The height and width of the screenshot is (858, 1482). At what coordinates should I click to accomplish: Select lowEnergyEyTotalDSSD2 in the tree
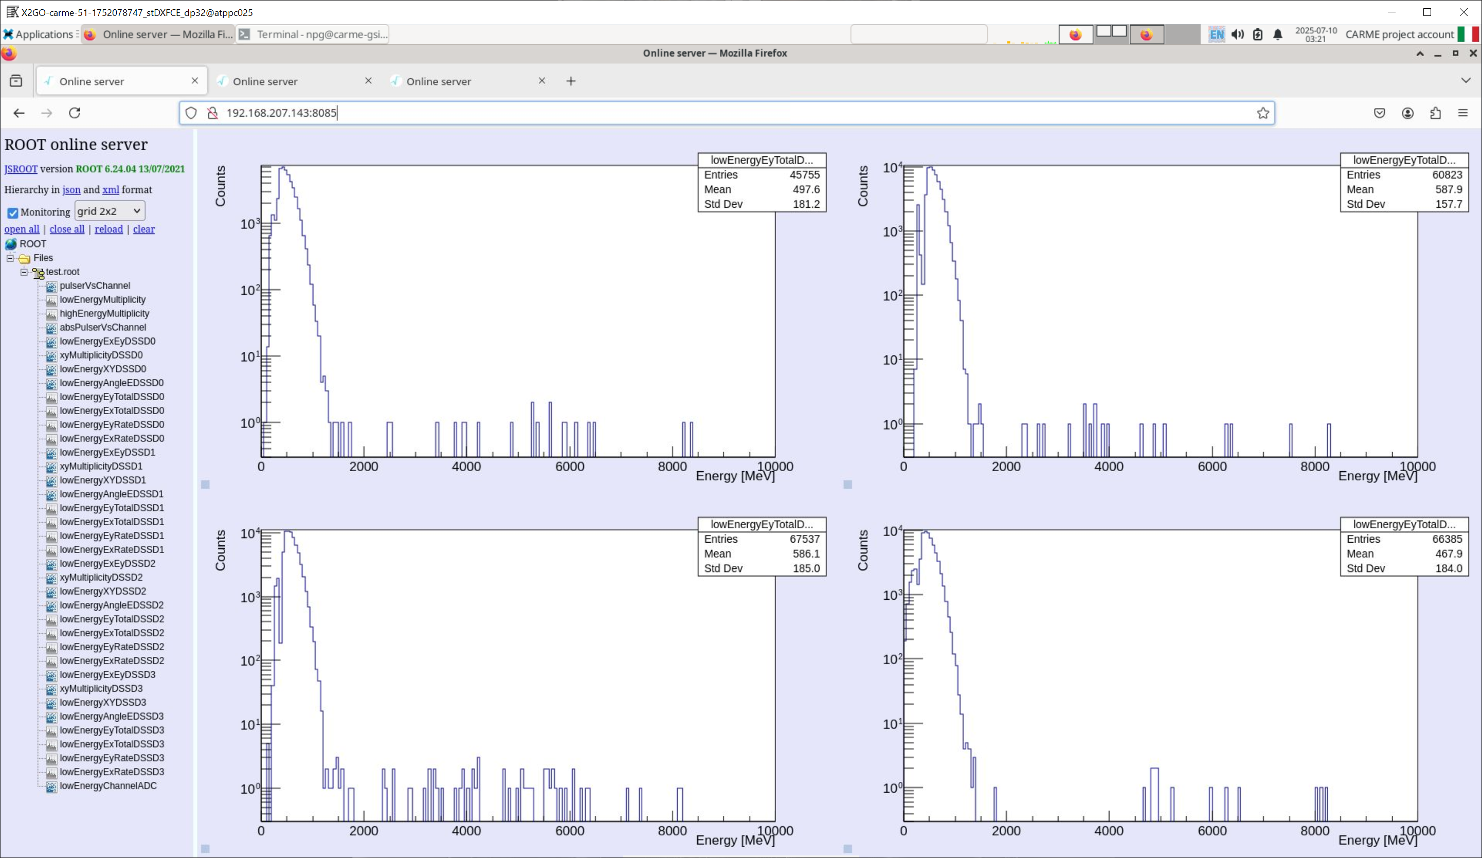click(x=112, y=619)
